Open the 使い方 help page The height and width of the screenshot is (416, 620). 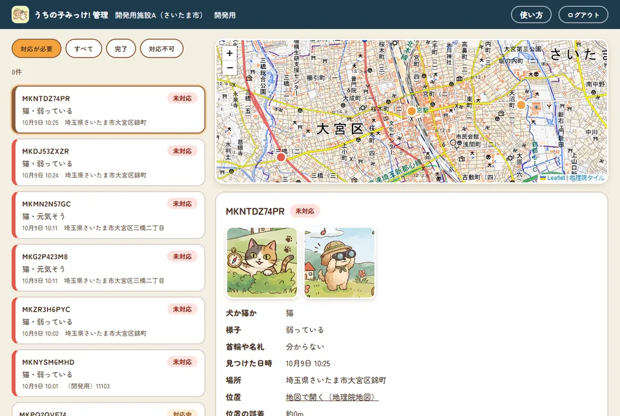pyautogui.click(x=531, y=15)
